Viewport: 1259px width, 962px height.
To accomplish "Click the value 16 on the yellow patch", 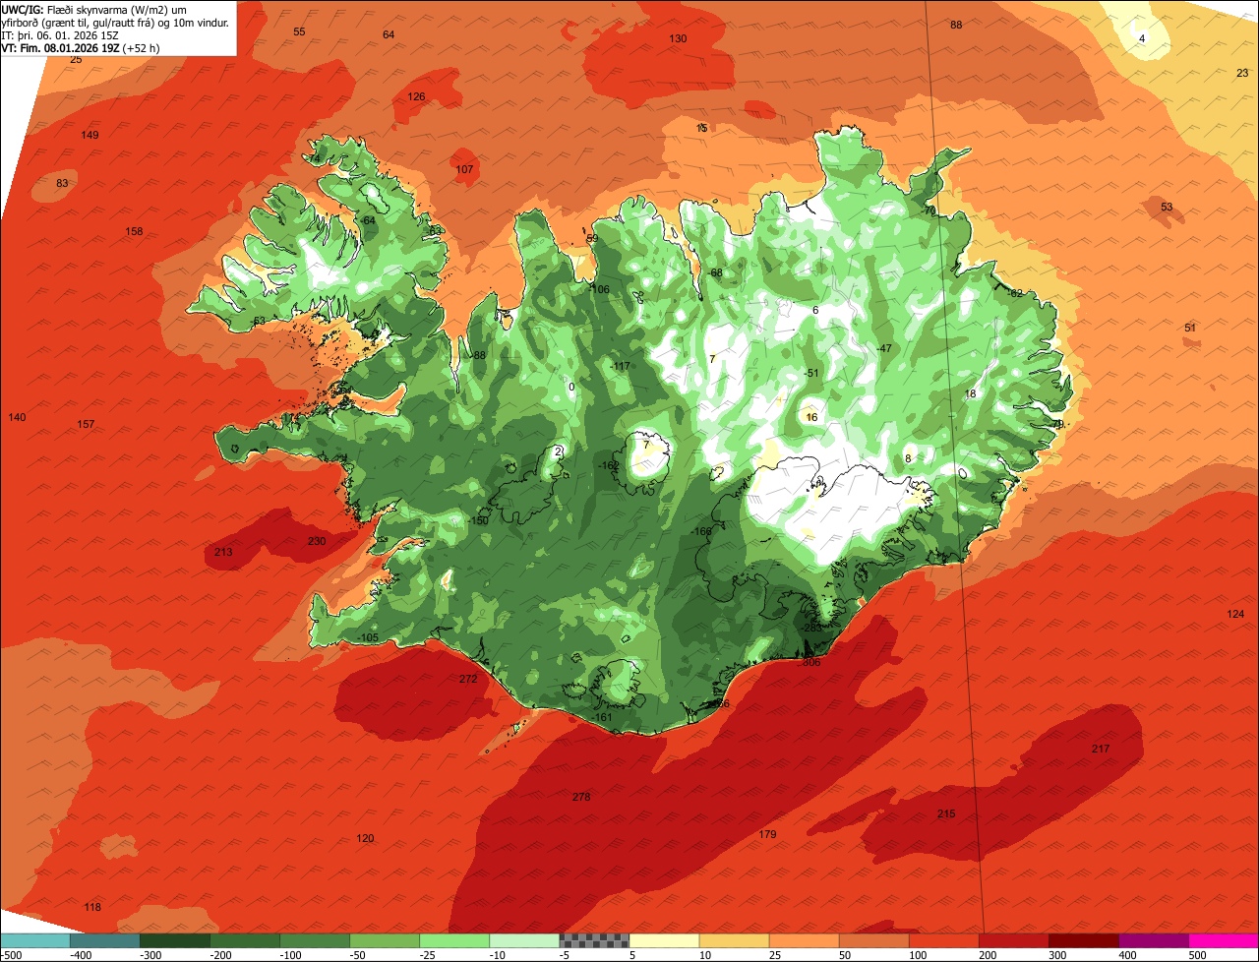I will pos(811,417).
